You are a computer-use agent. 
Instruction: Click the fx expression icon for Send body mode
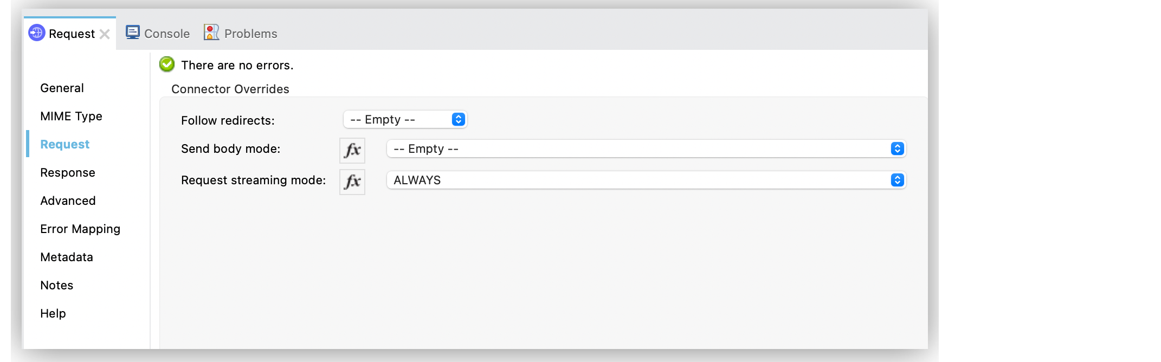[352, 150]
